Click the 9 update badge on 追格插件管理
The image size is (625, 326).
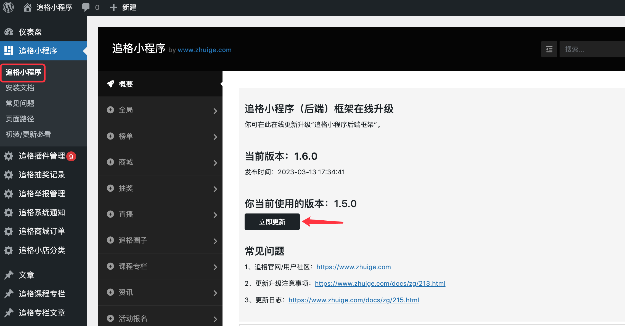pos(71,156)
